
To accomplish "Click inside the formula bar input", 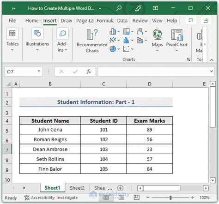I will click(153, 72).
